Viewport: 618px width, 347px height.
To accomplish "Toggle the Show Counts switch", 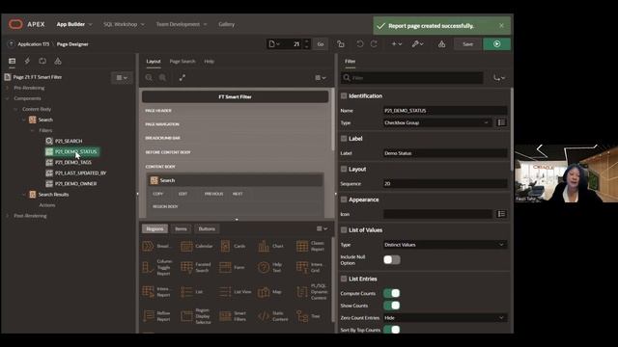I will point(392,306).
